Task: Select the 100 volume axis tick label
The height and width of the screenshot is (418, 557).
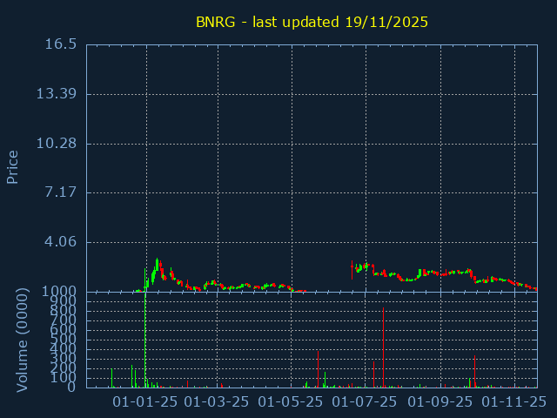Action: [65, 377]
